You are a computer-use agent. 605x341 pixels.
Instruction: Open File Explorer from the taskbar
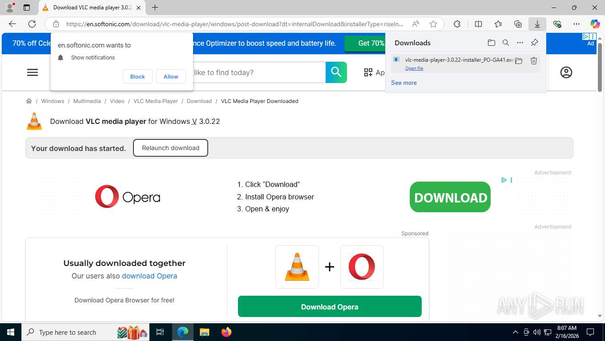[x=204, y=332]
